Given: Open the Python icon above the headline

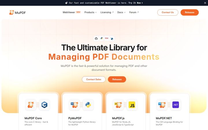Looking at the screenshot, I should (x=101, y=38).
